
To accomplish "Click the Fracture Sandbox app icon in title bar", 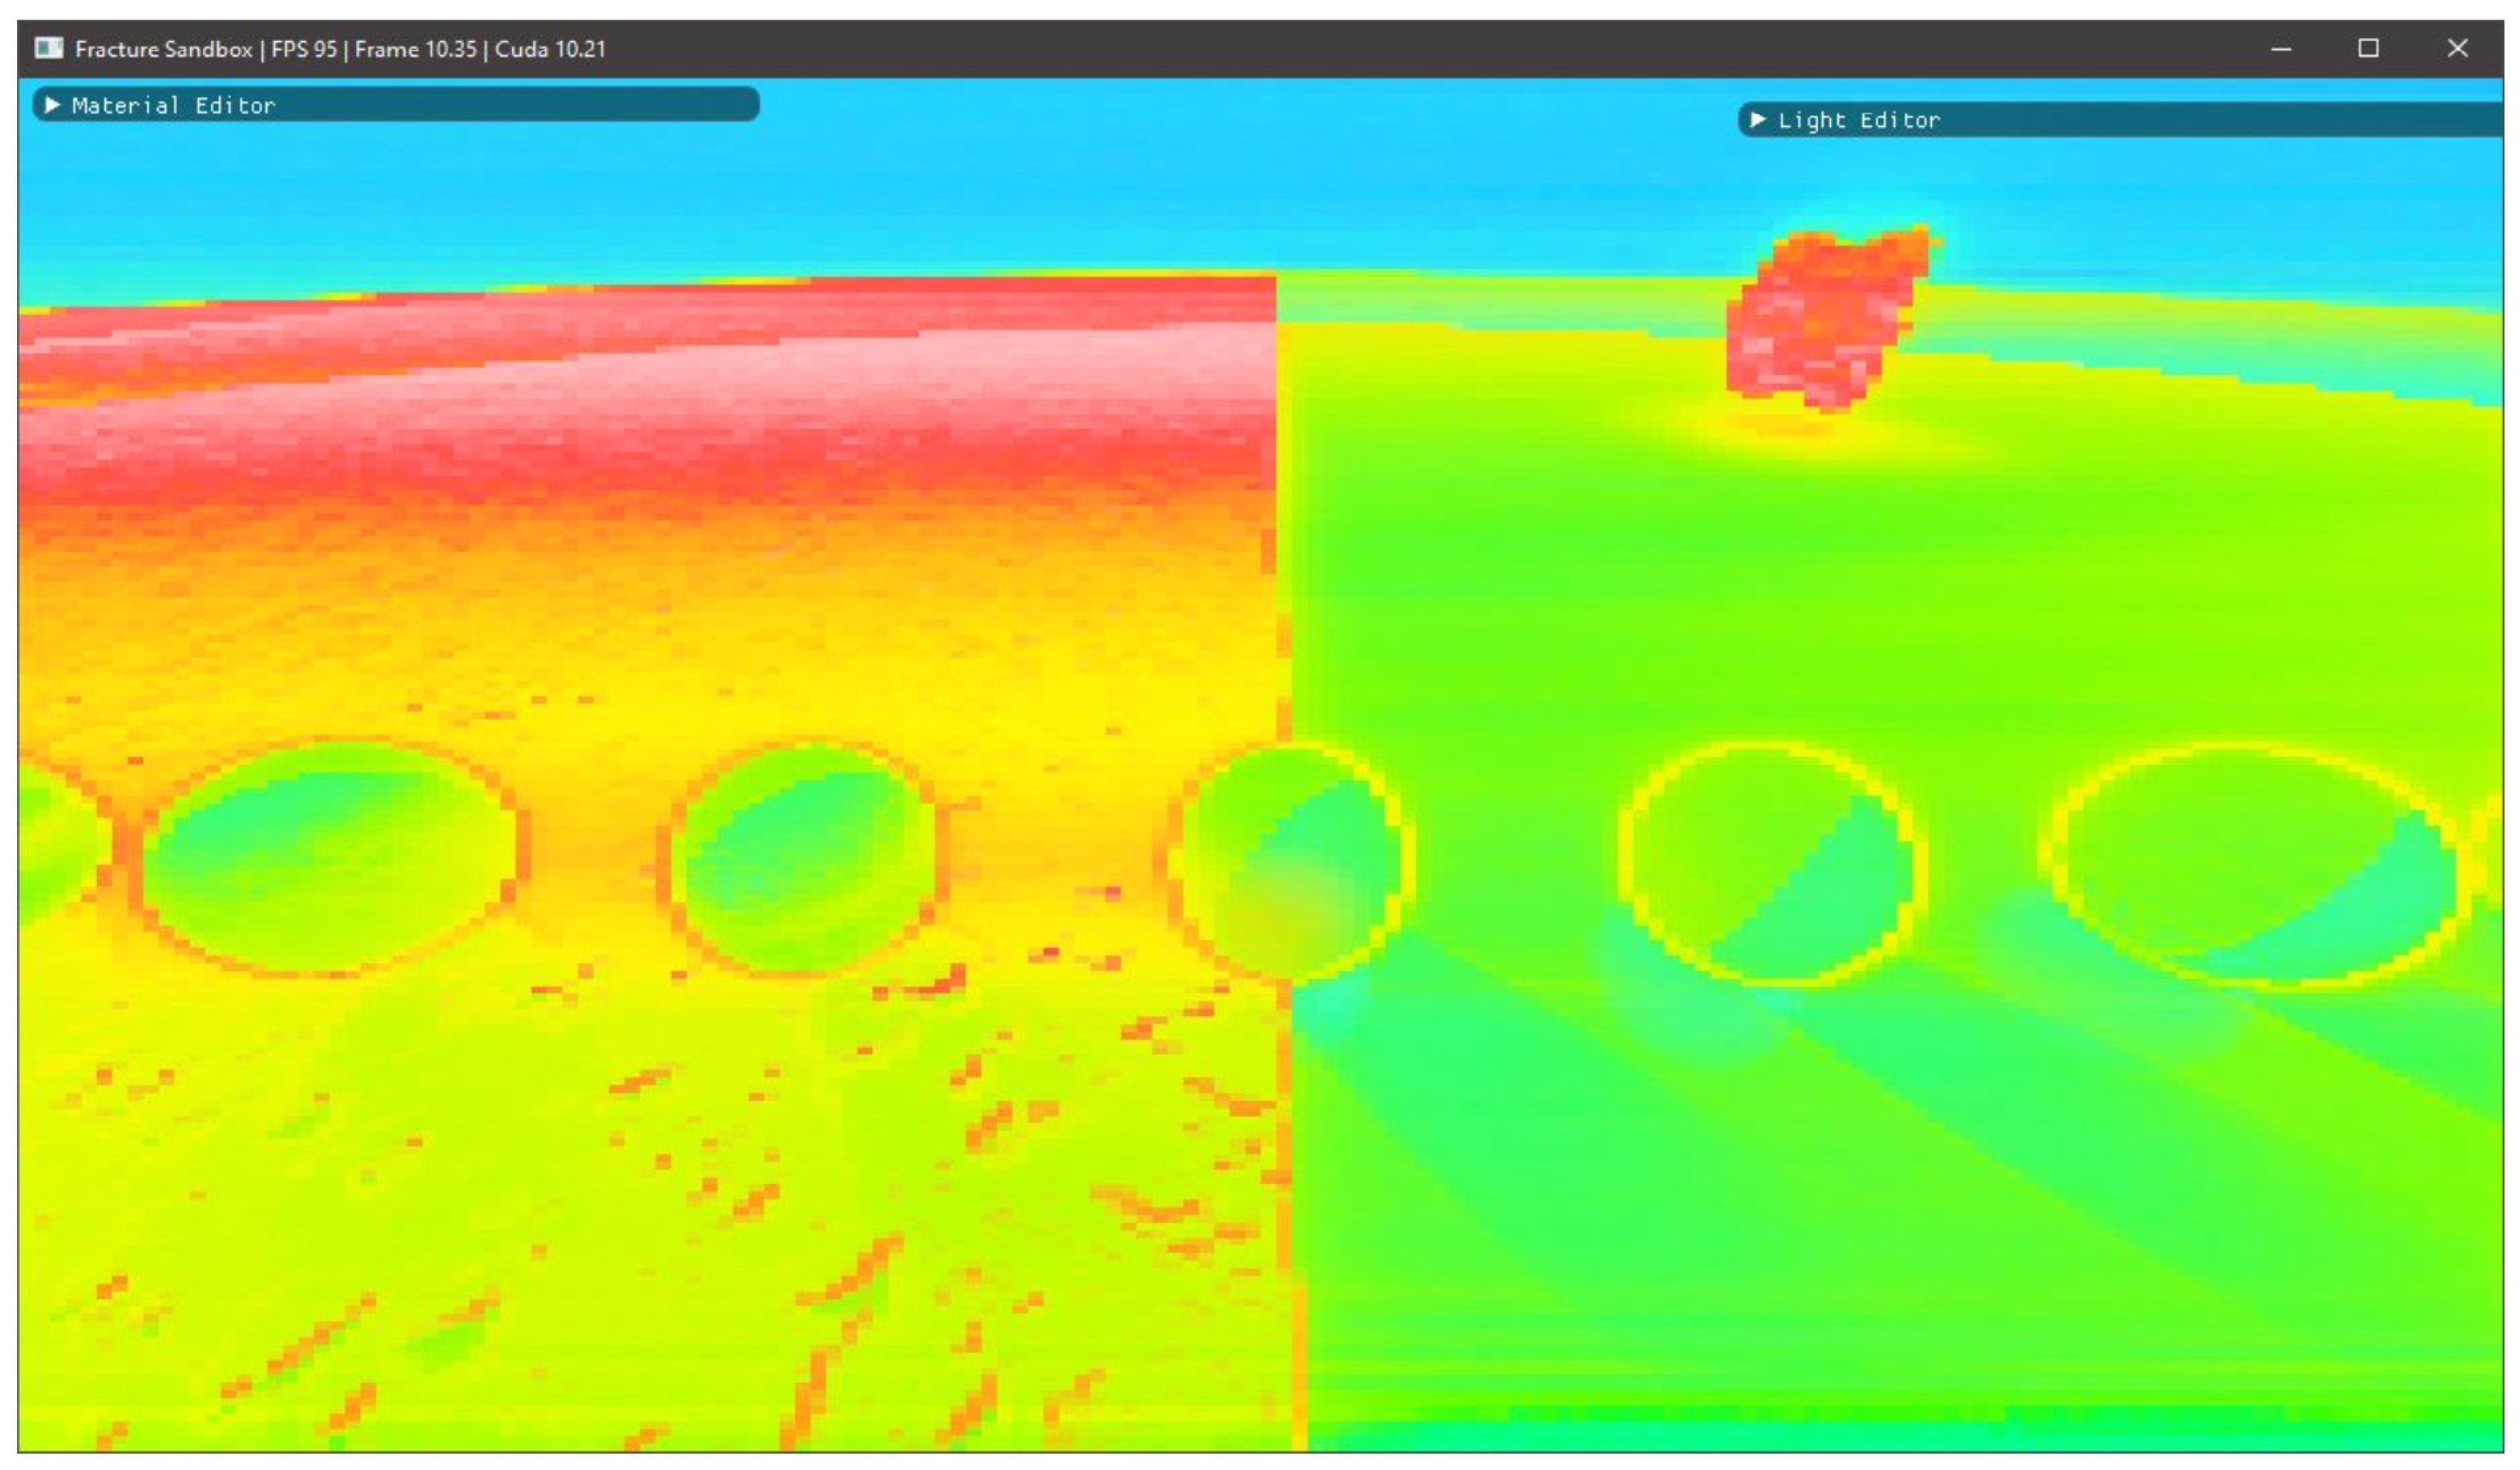I will pyautogui.click(x=48, y=48).
